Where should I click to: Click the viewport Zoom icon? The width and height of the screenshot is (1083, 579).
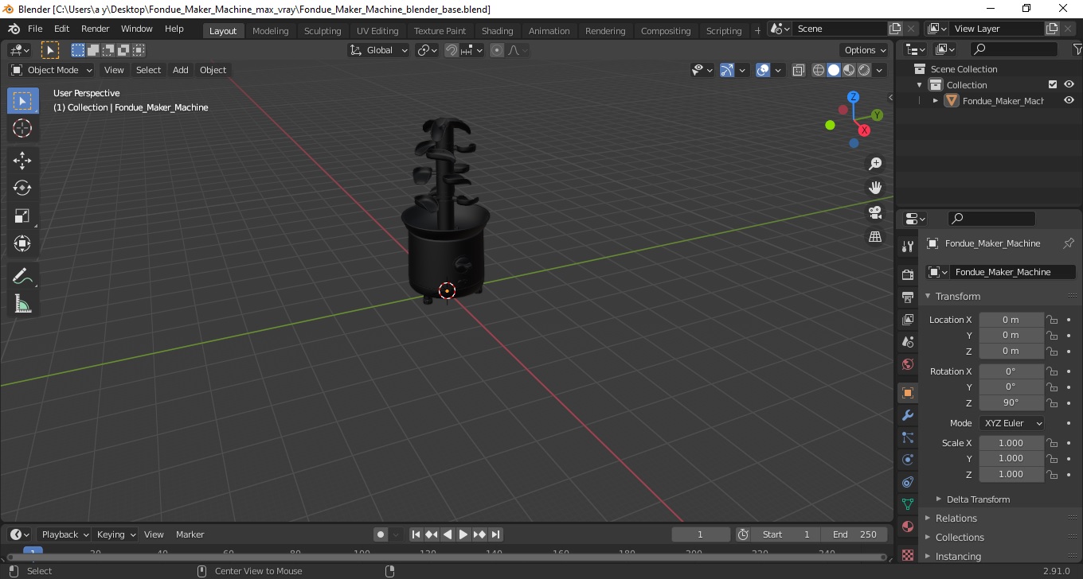[875, 163]
